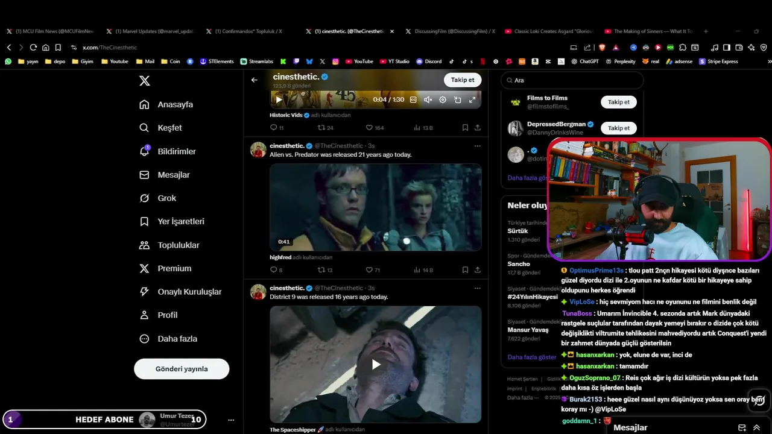
Task: Repost the Alien vs. Predator post
Action: pos(326,270)
